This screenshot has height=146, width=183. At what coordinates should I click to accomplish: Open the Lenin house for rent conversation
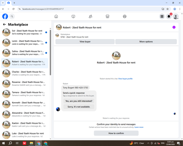(25, 43)
